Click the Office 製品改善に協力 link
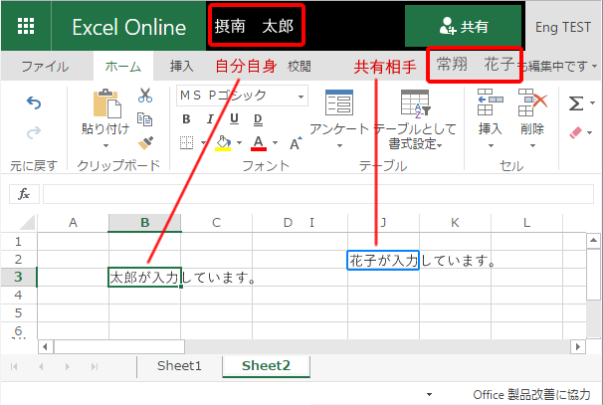The image size is (603, 405). coord(531,395)
